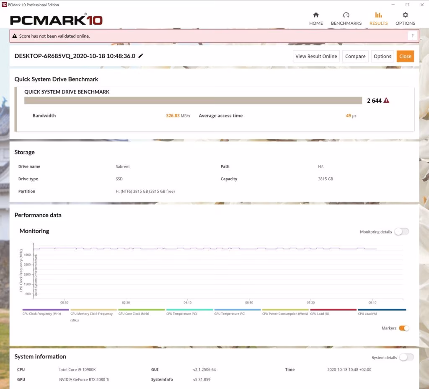Click the help question mark in warning banner
This screenshot has height=389, width=429.
[x=413, y=36]
